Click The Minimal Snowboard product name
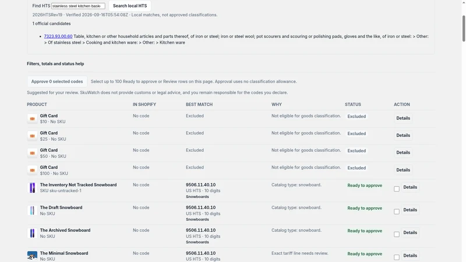 tap(64, 253)
